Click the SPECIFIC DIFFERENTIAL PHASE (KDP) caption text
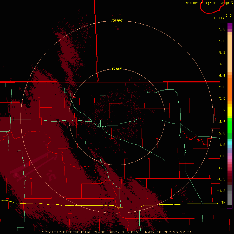Screen dimensions: 234x234 click(81, 232)
